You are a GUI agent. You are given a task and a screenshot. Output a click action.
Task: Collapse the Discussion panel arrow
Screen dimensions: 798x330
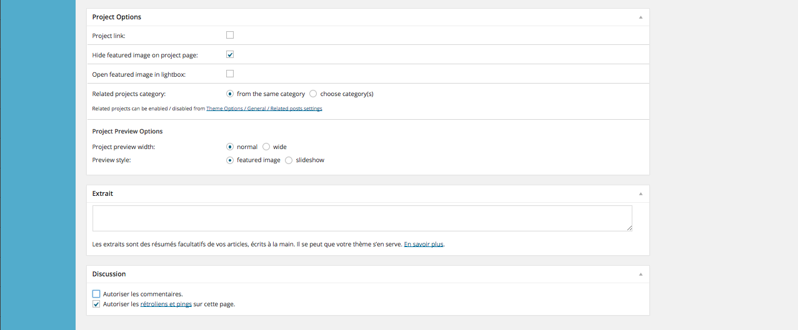(x=641, y=274)
